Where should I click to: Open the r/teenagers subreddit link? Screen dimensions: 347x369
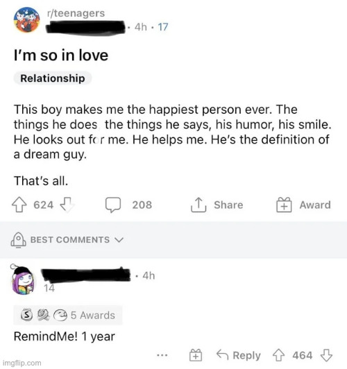coord(76,13)
